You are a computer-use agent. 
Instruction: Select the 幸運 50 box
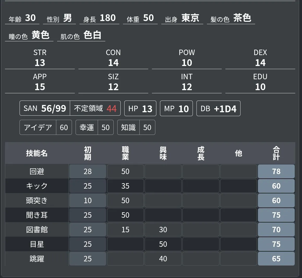(x=94, y=128)
